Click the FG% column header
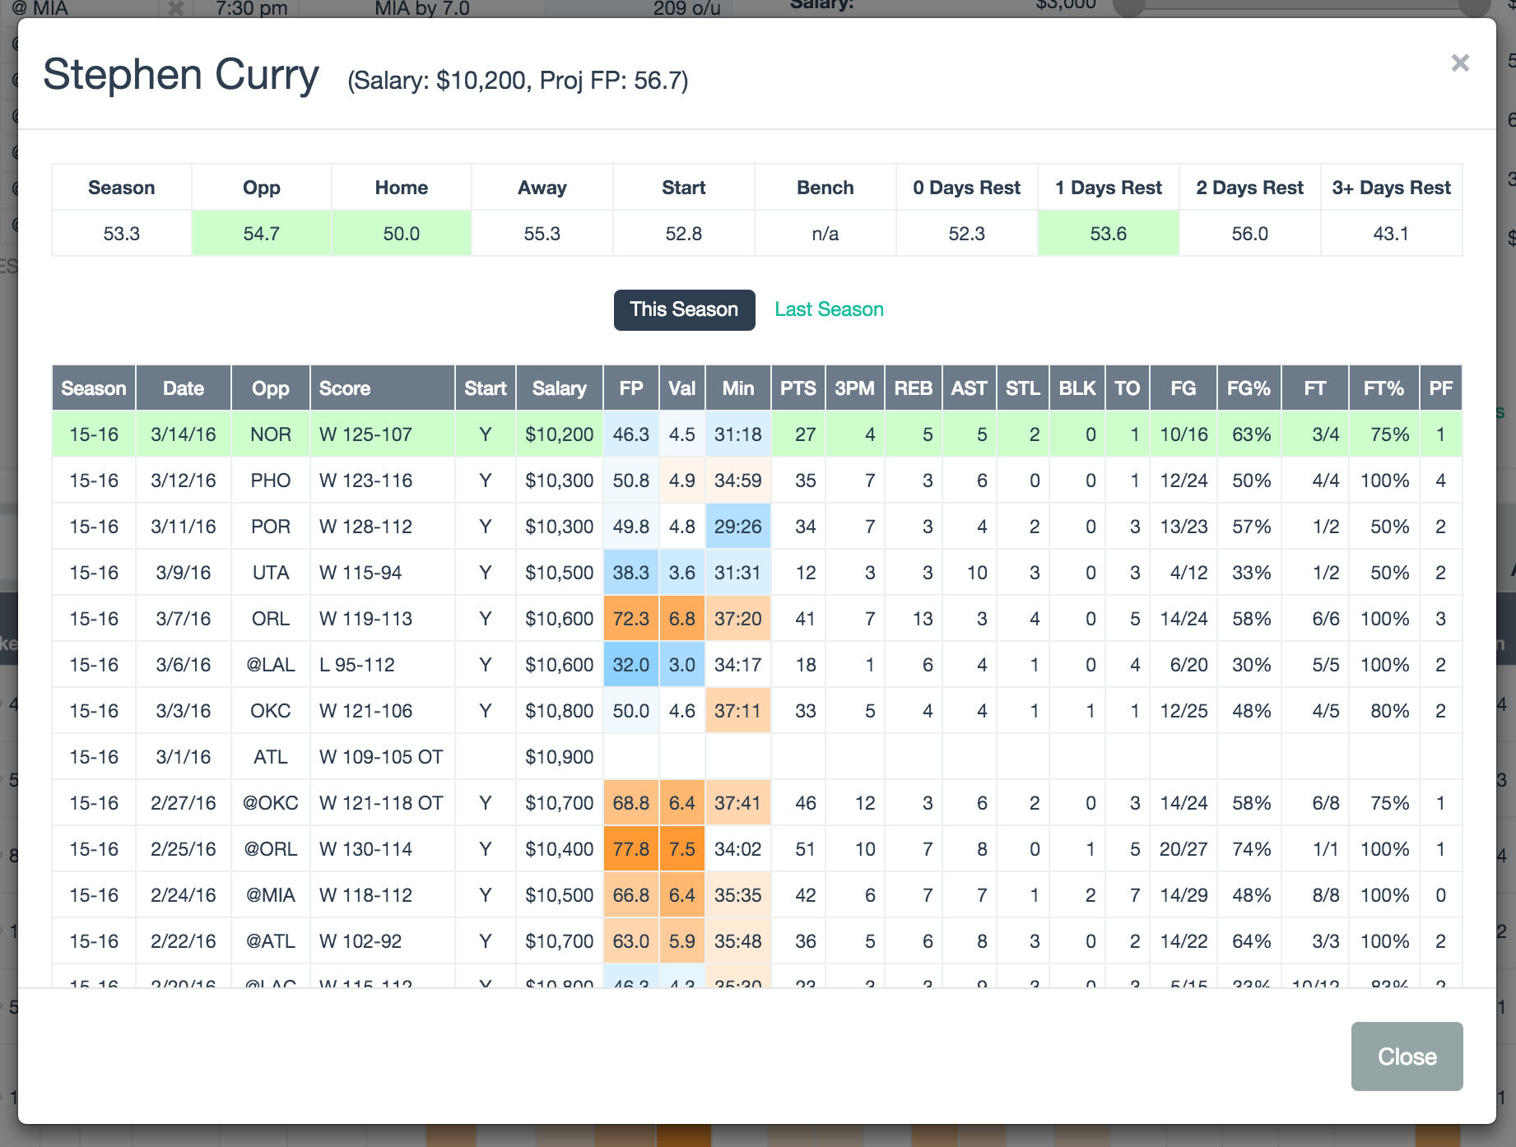The image size is (1516, 1147). (1248, 388)
